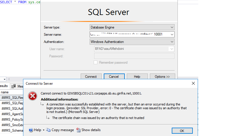Click the Messages tab icon
Image resolution: width=236 pixels, height=136 pixels.
click(x=14, y=86)
